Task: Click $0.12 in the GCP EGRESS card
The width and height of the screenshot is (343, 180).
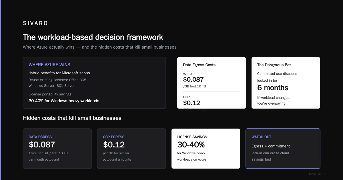Action: point(114,145)
